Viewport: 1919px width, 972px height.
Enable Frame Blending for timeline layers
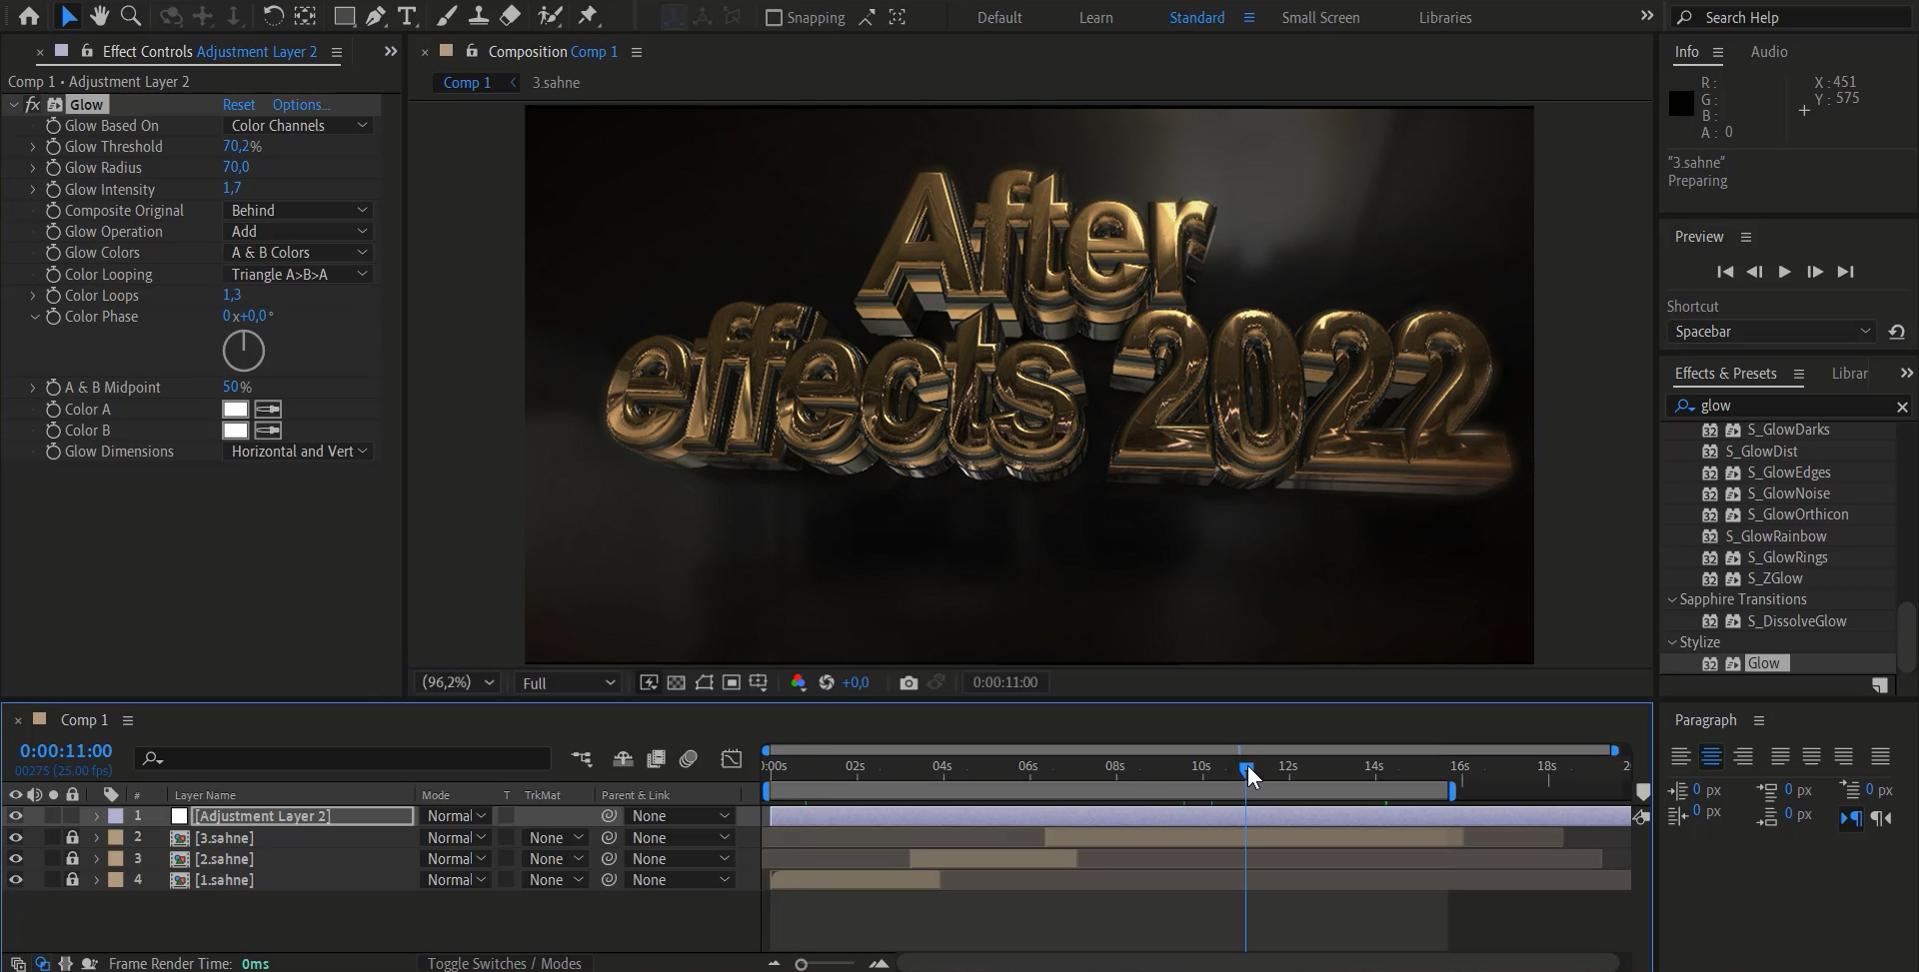[x=656, y=759]
